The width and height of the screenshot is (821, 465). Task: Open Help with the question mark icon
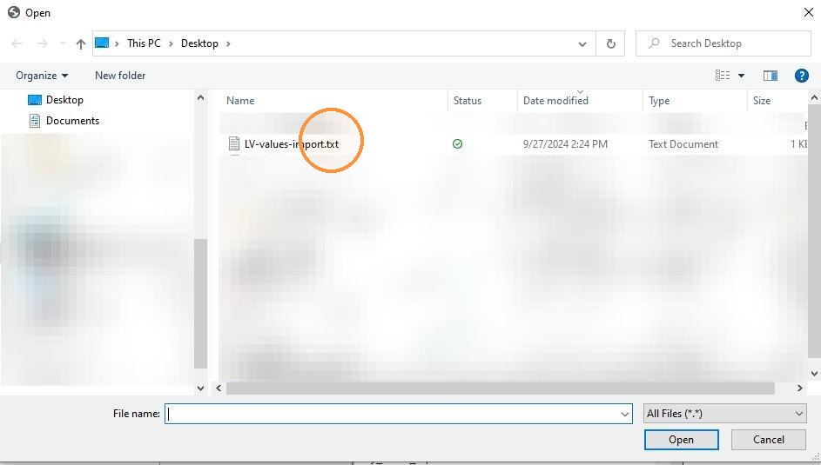[801, 76]
